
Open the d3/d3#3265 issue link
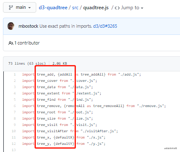point(105,26)
